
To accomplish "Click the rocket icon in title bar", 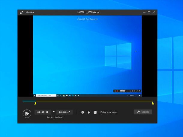I will [22, 12].
